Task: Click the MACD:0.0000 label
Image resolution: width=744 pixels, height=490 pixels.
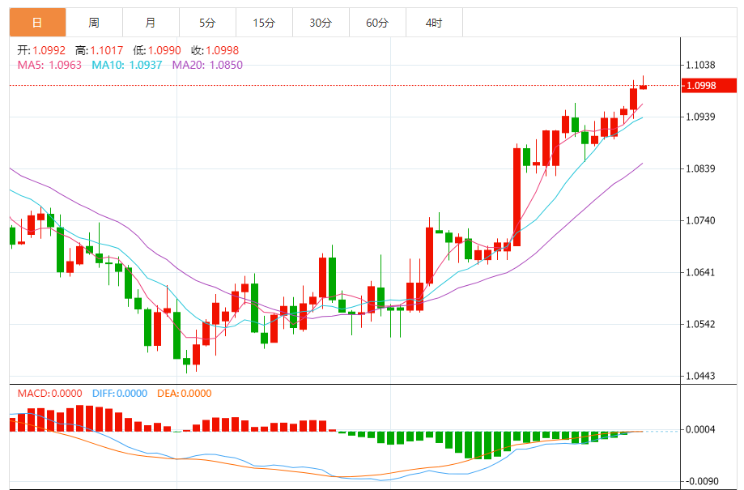Action: [50, 393]
